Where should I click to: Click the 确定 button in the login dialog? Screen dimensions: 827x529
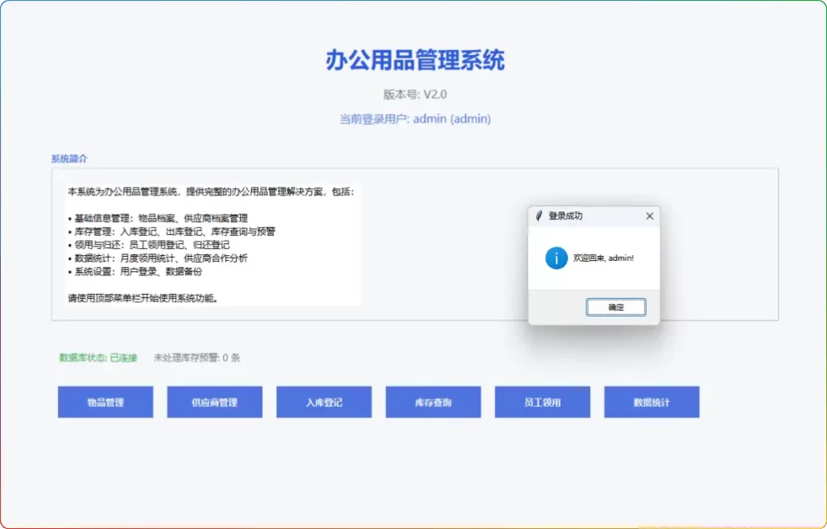point(615,307)
